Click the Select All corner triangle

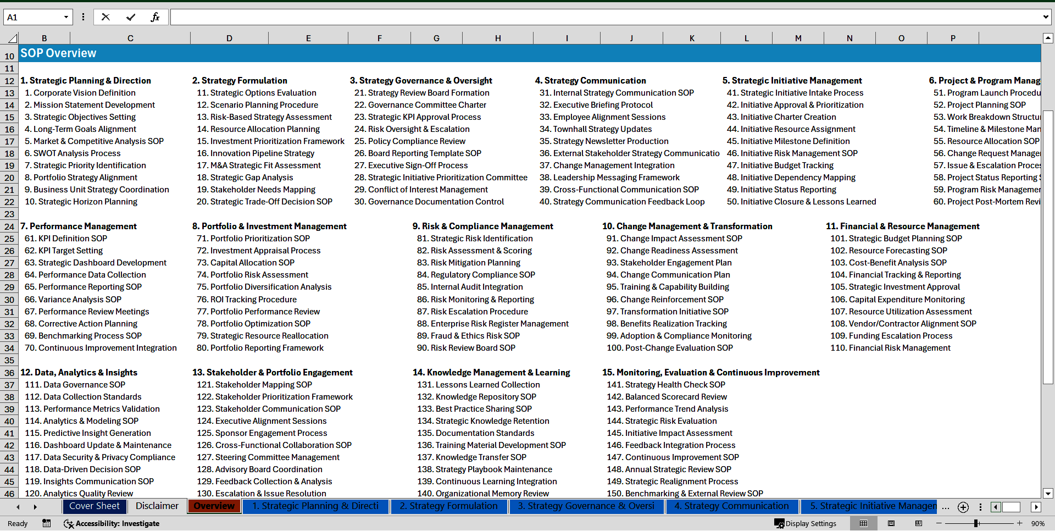[12, 38]
